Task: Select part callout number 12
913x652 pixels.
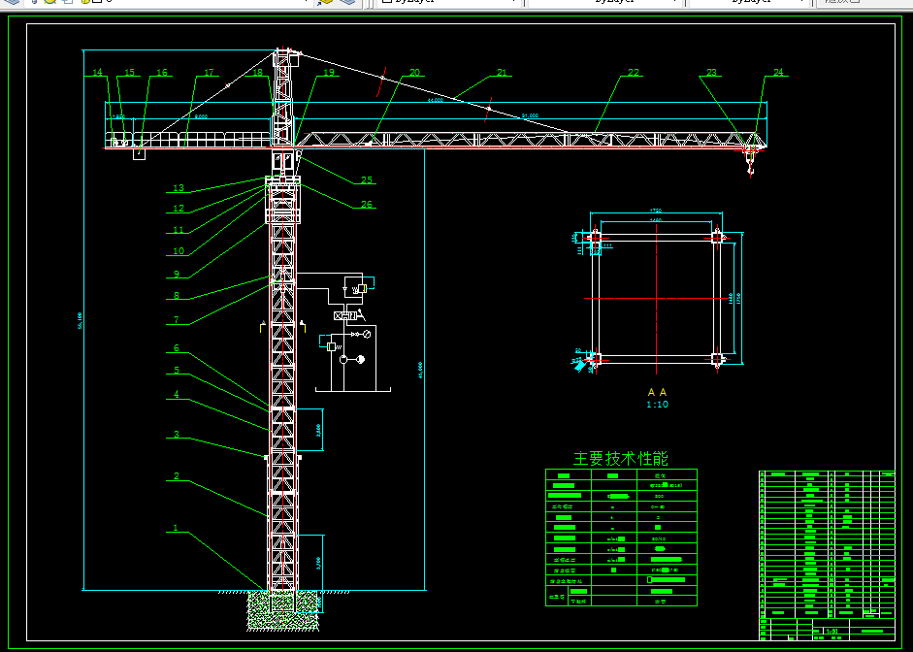Action: 179,209
